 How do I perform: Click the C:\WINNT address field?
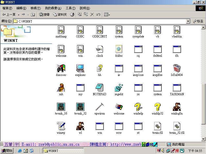pyautogui.click(x=100, y=21)
